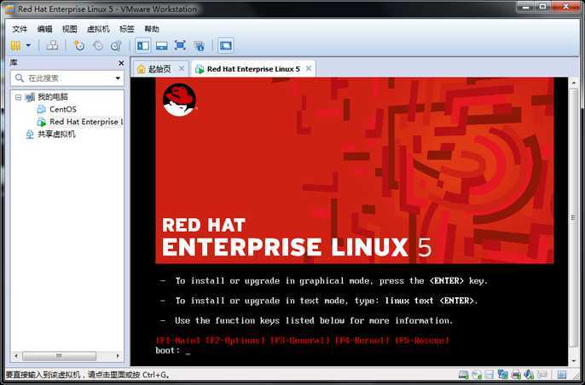Open the 文件 menu

(x=20, y=29)
